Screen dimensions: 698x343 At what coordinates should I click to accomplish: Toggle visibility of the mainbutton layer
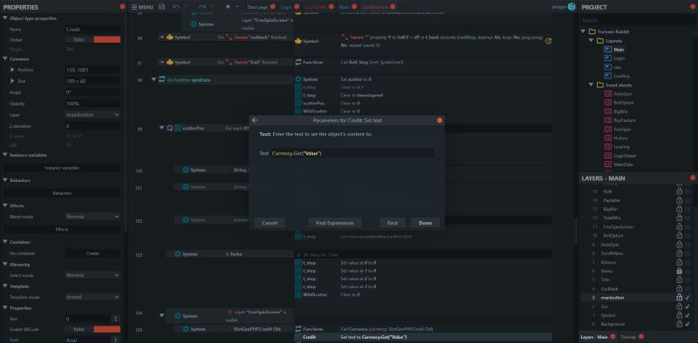pos(688,298)
